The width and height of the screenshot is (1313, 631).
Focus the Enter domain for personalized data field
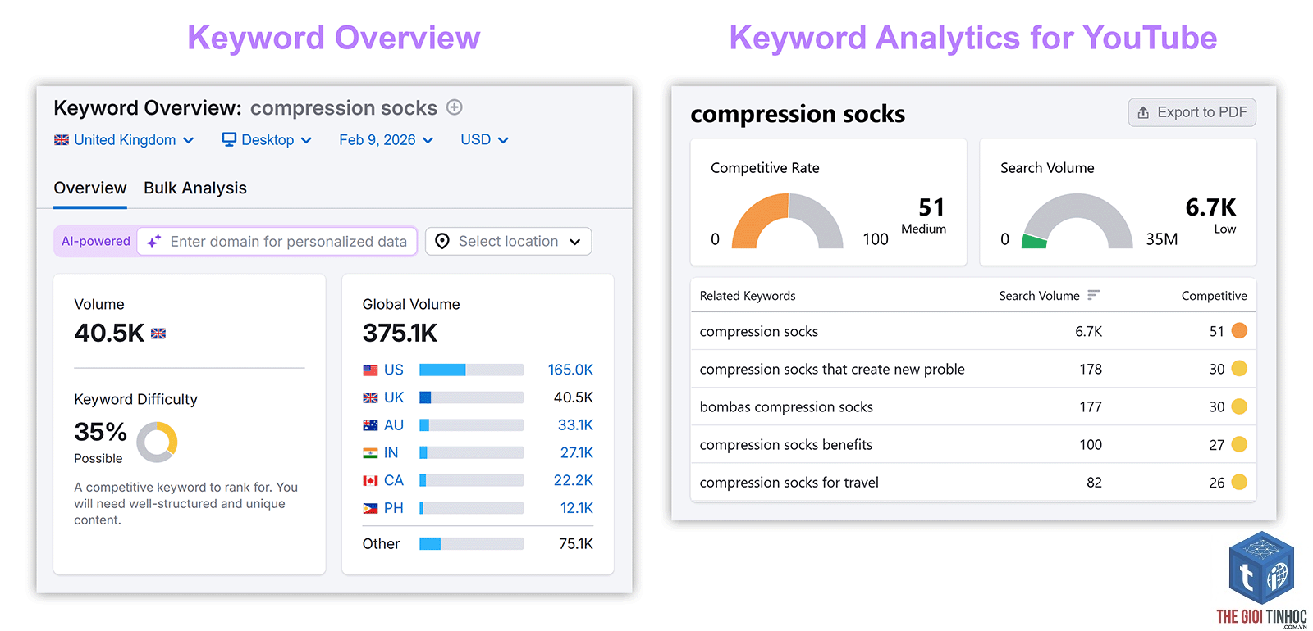[277, 241]
